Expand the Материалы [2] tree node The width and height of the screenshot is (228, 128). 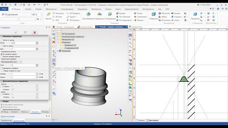pyautogui.click(x=58, y=39)
